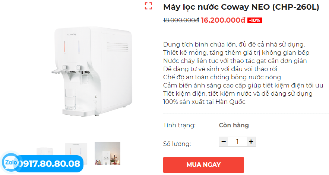Click the red fullscreen expand icon

pos(148,6)
